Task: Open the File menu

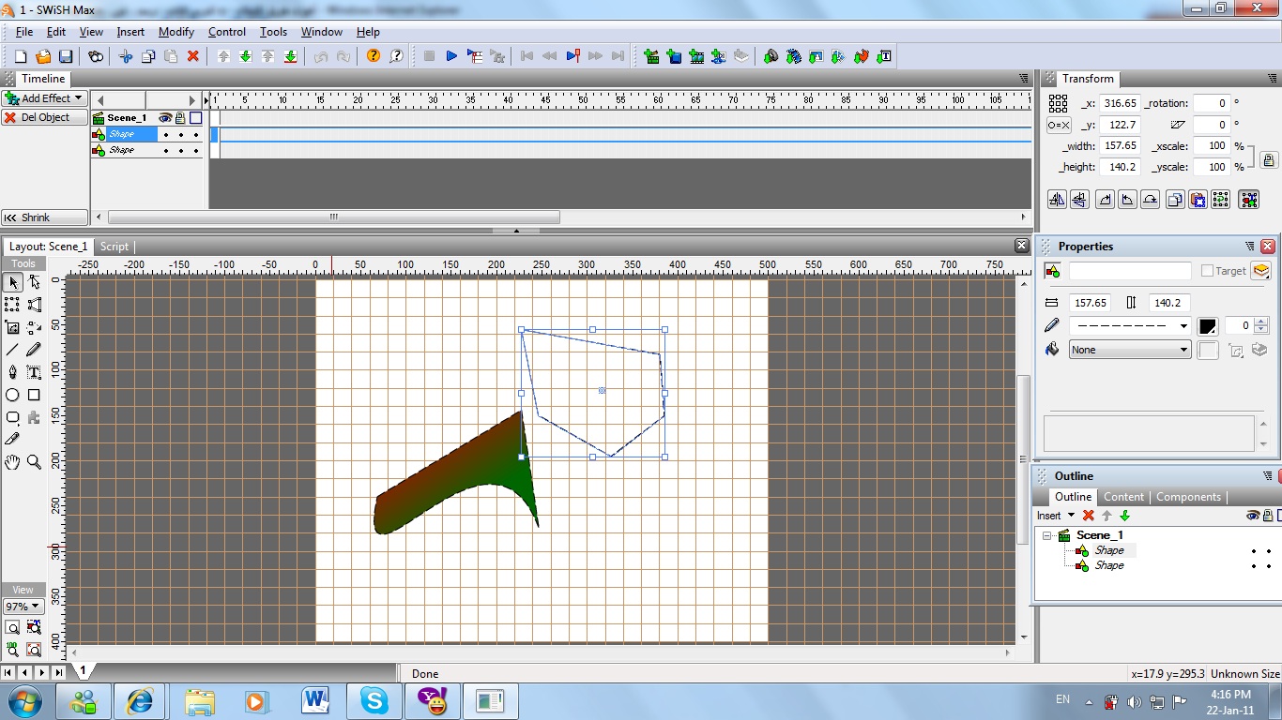Action: click(24, 32)
